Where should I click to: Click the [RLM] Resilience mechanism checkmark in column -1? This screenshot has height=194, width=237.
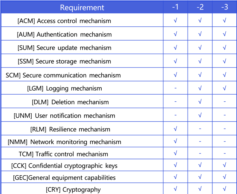(x=175, y=129)
